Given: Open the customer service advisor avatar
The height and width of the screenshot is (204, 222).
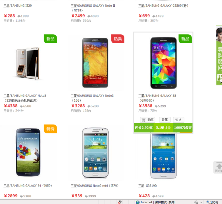Looking at the screenshot, I should (x=219, y=34).
